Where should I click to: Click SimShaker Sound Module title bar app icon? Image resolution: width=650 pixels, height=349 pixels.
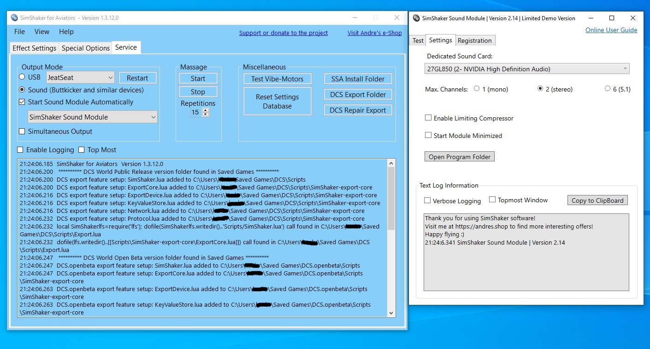pyautogui.click(x=416, y=18)
